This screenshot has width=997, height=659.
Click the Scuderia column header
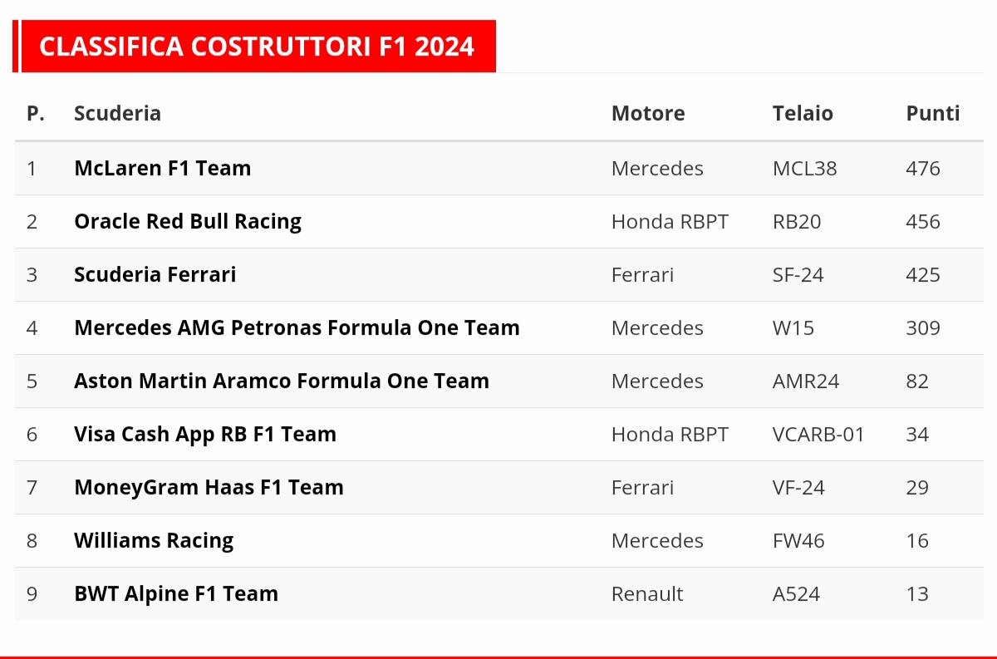(x=117, y=114)
